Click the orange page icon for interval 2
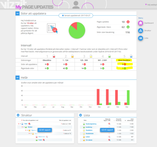Screen dimensions: 157x147 tap(72, 56)
